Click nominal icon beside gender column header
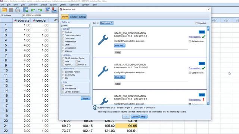 point(34,20)
